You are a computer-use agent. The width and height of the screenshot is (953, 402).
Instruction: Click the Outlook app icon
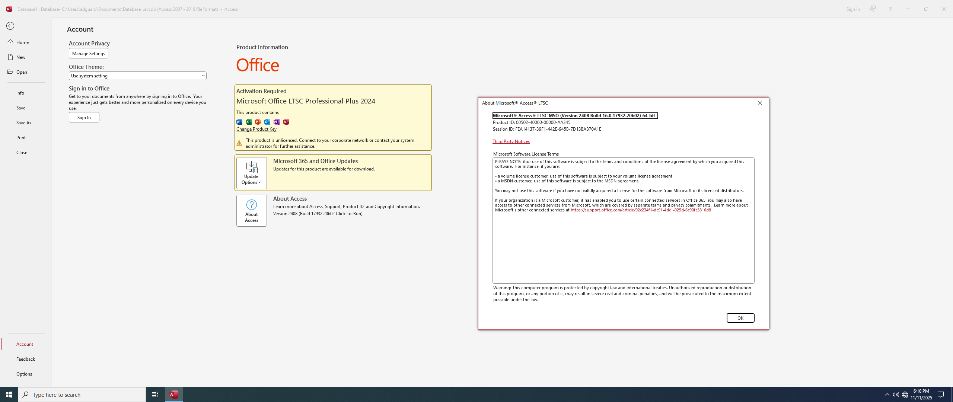coord(267,122)
